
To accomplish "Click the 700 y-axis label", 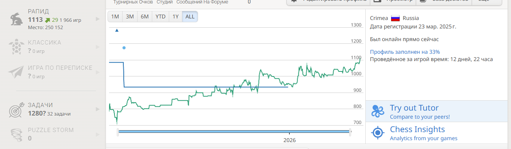I will click(x=357, y=123).
